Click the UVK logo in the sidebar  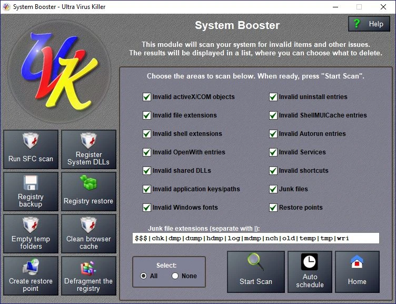(59, 71)
